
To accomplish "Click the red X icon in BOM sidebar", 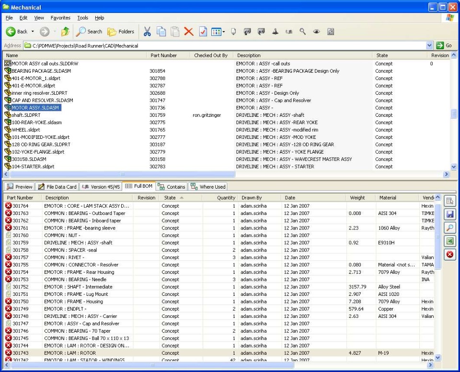I will coord(450,255).
